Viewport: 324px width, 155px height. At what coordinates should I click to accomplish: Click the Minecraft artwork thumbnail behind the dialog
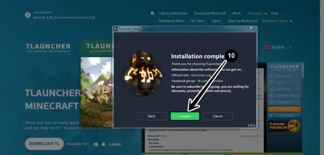pos(97,92)
